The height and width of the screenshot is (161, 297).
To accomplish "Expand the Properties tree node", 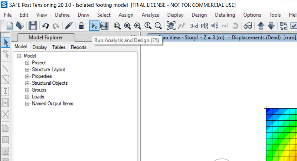I will point(27,77).
